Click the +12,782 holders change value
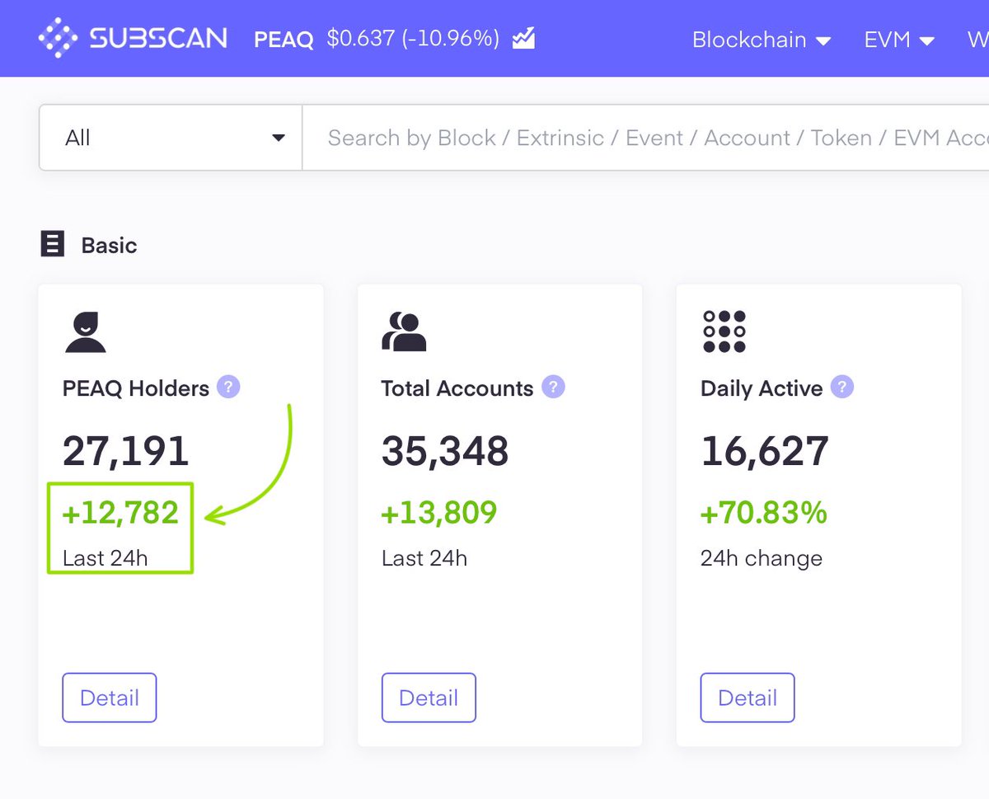 tap(120, 513)
